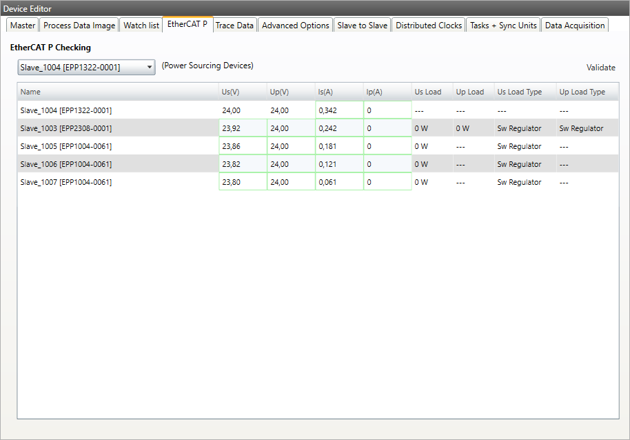This screenshot has width=630, height=440.
Task: Open the Trace Data tab
Action: coord(234,26)
